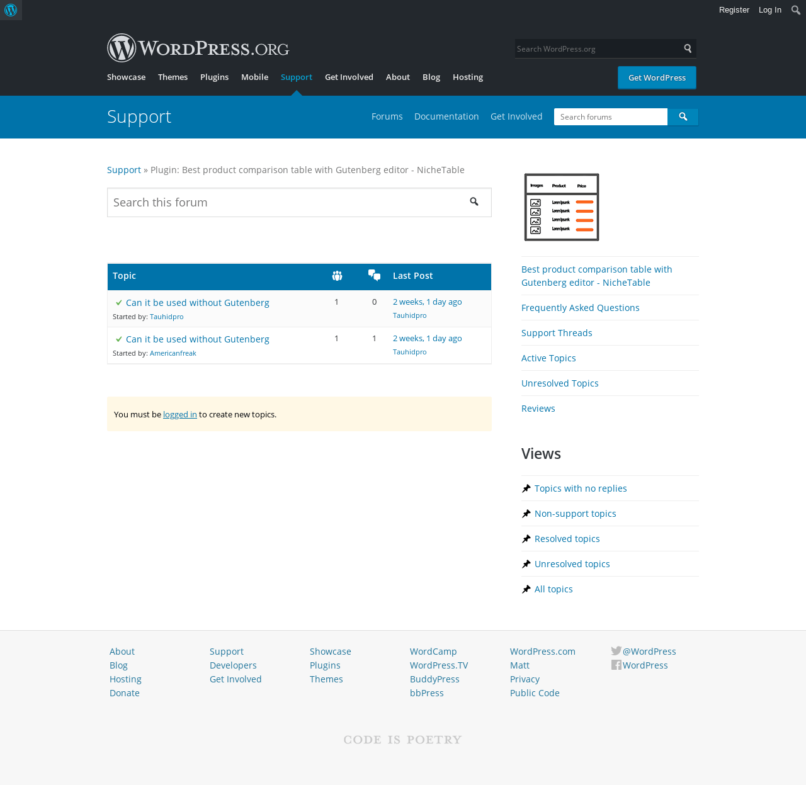Focus the Search forums input field
Viewport: 806px width, 785px height.
tap(611, 116)
